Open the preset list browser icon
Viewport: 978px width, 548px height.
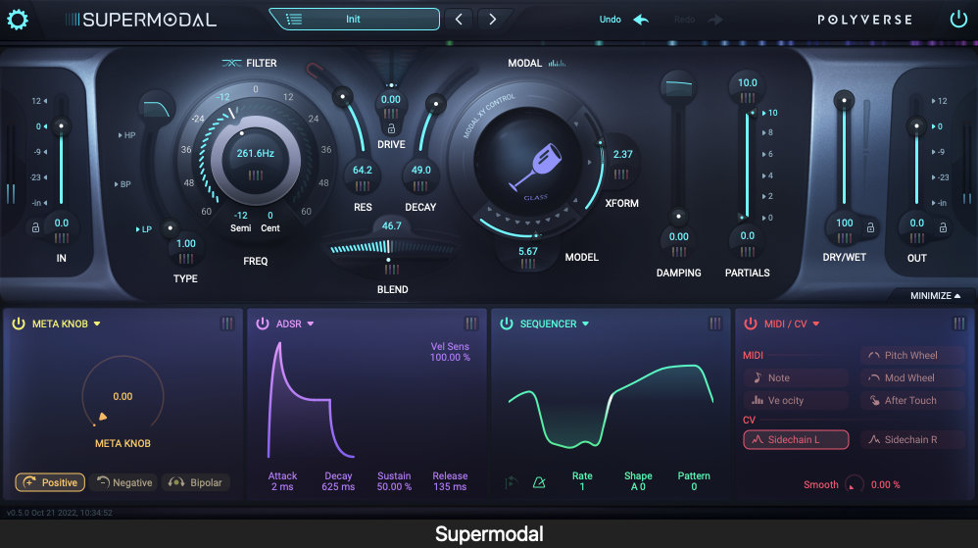pos(294,20)
